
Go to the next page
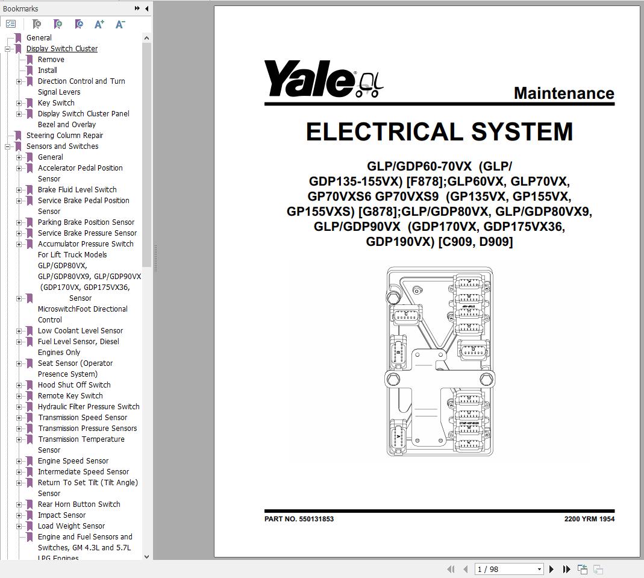tap(551, 569)
